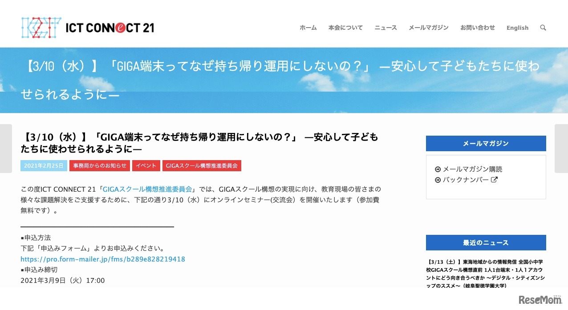Click the ■申込方法 text line

point(36,238)
